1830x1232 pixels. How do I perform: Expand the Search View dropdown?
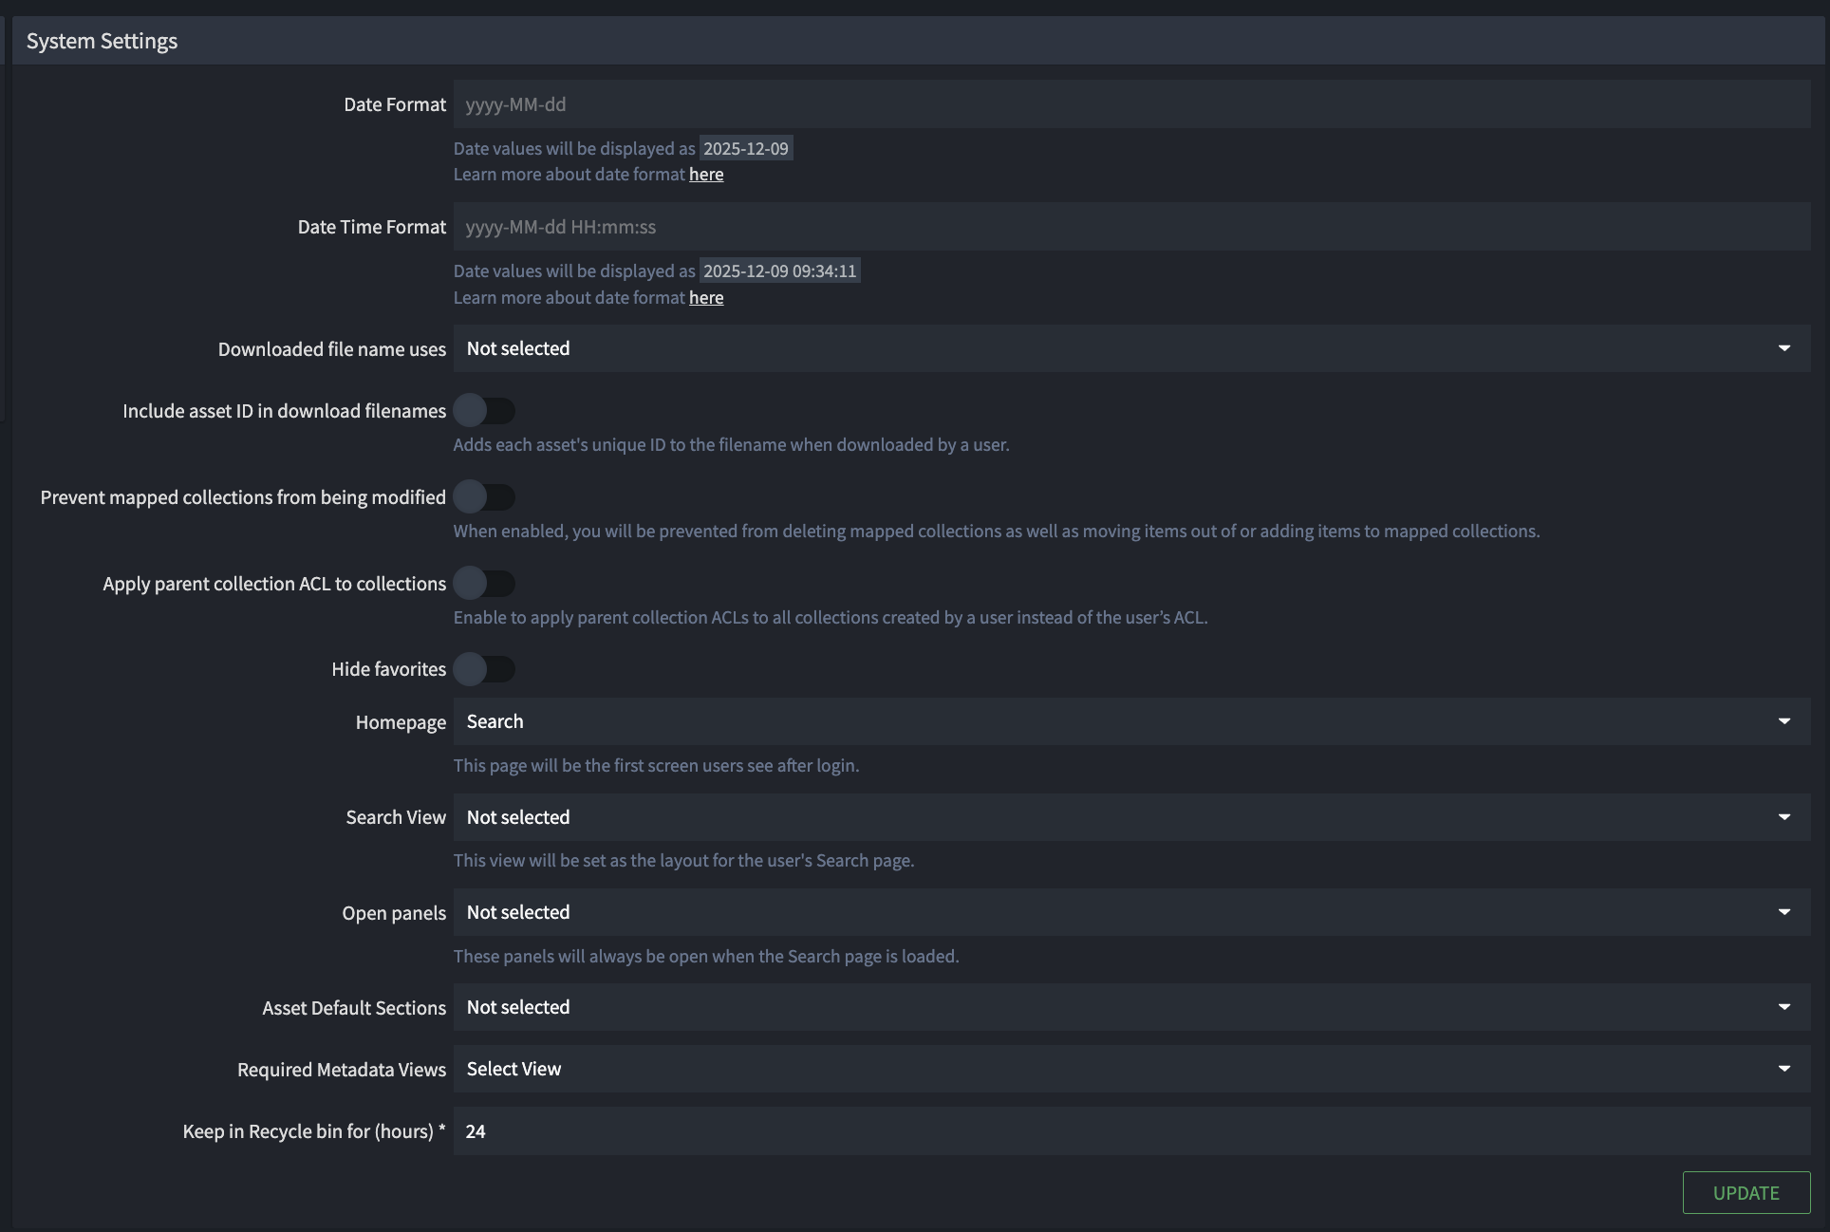(x=1131, y=817)
